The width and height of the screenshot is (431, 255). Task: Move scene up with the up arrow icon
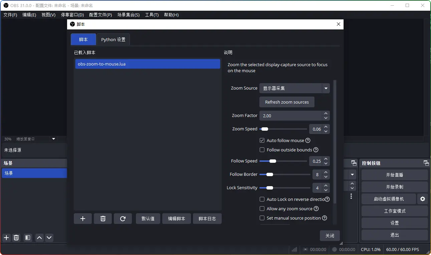point(39,238)
